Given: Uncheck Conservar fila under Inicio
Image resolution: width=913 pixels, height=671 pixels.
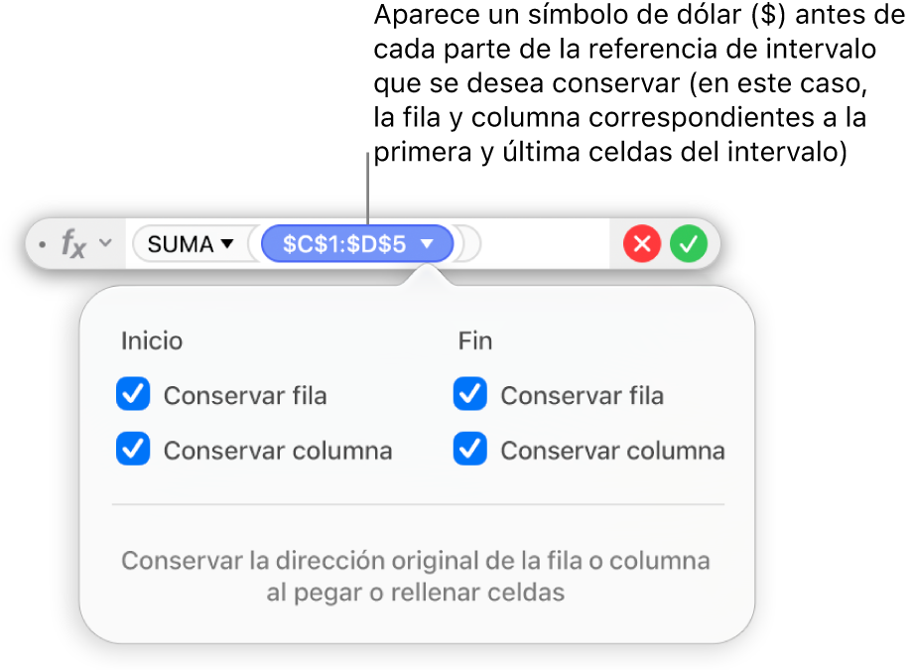Looking at the screenshot, I should coord(132,394).
